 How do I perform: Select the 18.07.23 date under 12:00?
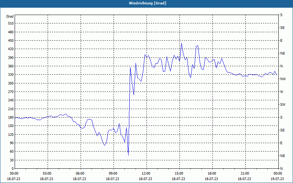point(145,179)
